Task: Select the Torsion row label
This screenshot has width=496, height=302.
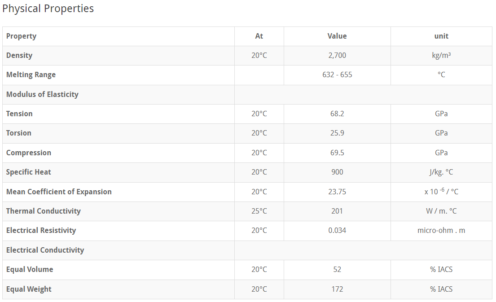Action: point(19,133)
